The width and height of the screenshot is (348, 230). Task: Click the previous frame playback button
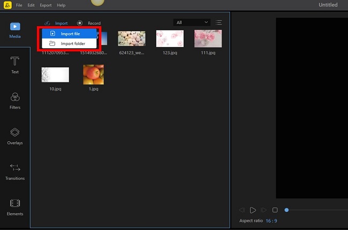click(x=242, y=210)
